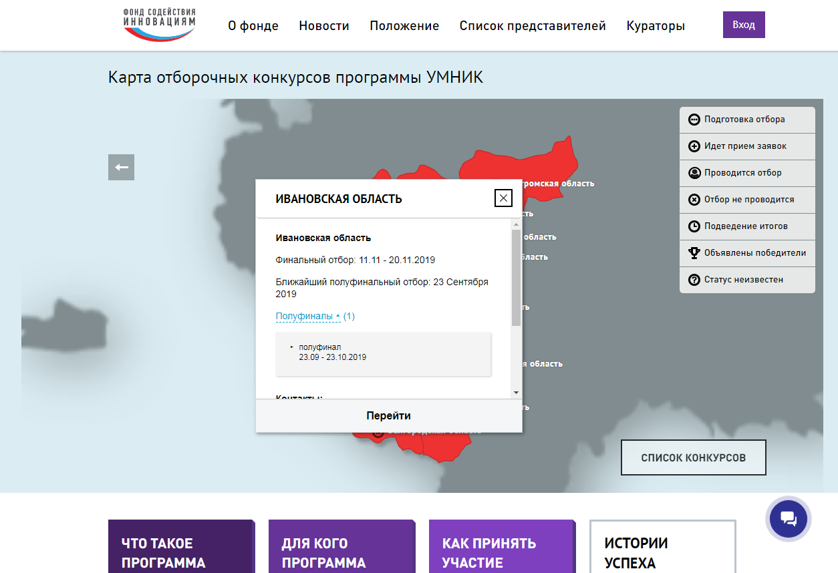
Task: Go to the Новости page
Action: point(324,26)
